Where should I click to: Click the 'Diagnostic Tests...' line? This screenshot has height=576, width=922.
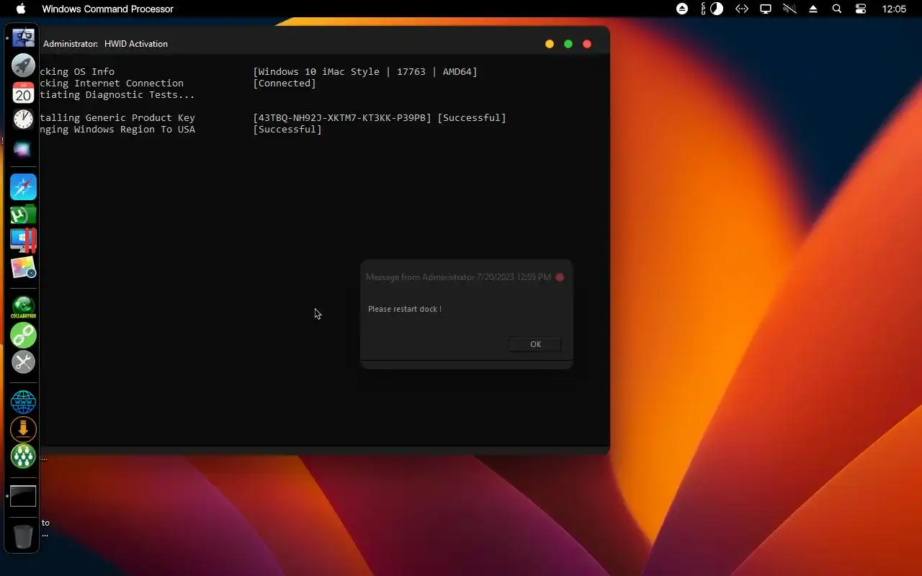117,94
